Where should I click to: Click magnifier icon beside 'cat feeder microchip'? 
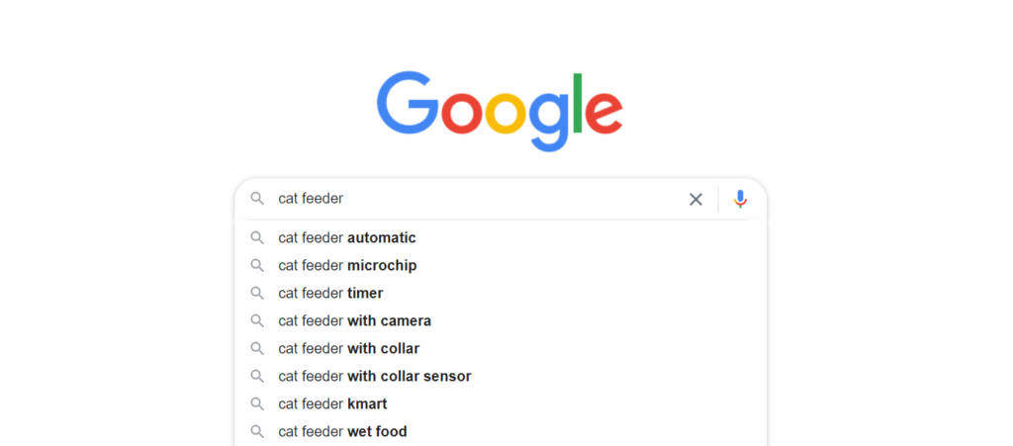tap(257, 266)
